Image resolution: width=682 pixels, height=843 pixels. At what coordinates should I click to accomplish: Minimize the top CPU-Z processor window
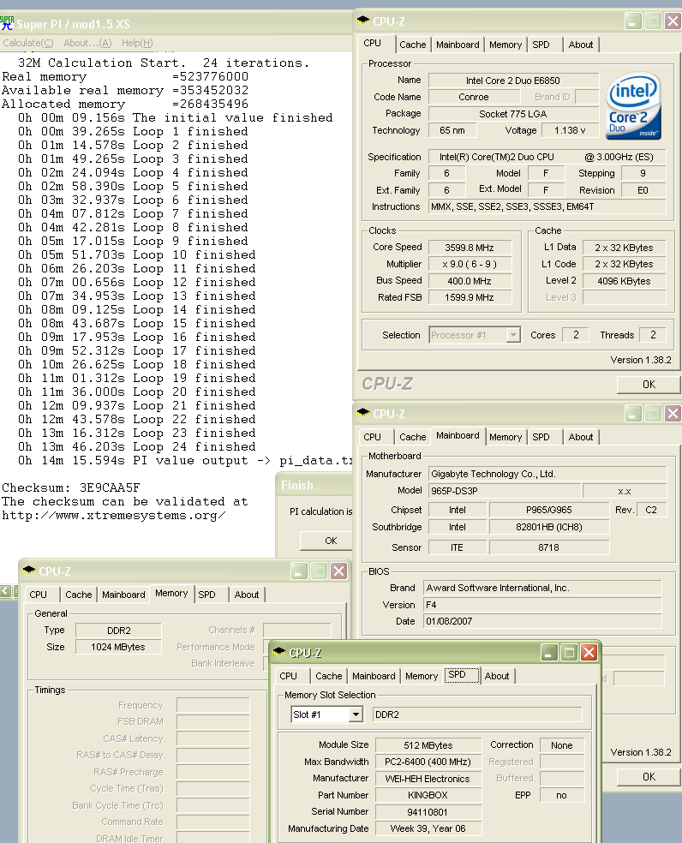[633, 21]
